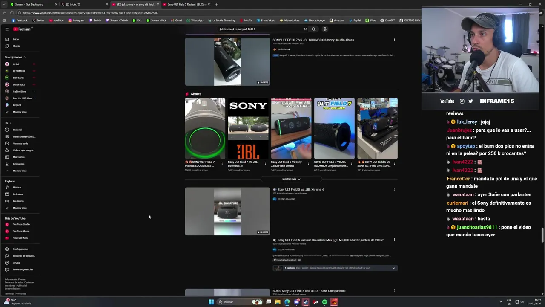The height and width of the screenshot is (307, 545).
Task: Open the Netflix bookmark
Action: coord(246,20)
